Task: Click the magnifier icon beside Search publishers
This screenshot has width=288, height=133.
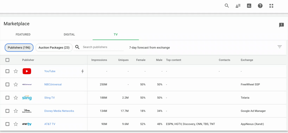Action: tap(77, 47)
